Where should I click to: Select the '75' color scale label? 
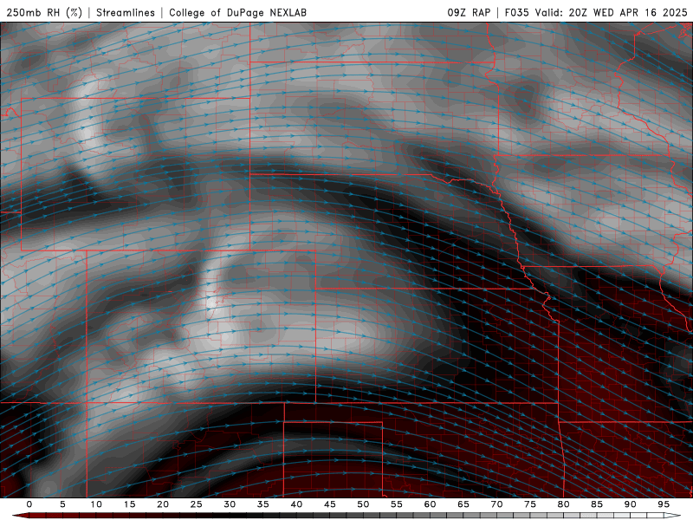click(530, 504)
